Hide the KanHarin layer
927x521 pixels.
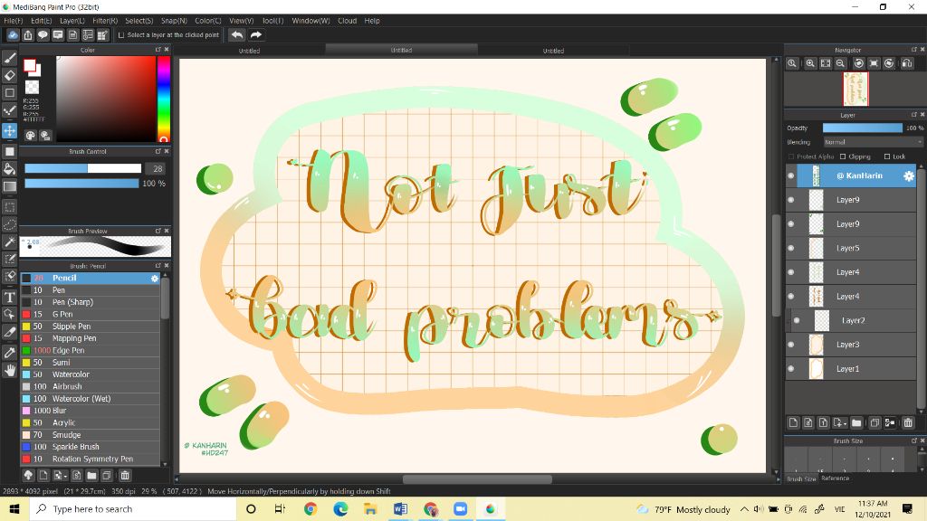click(791, 175)
